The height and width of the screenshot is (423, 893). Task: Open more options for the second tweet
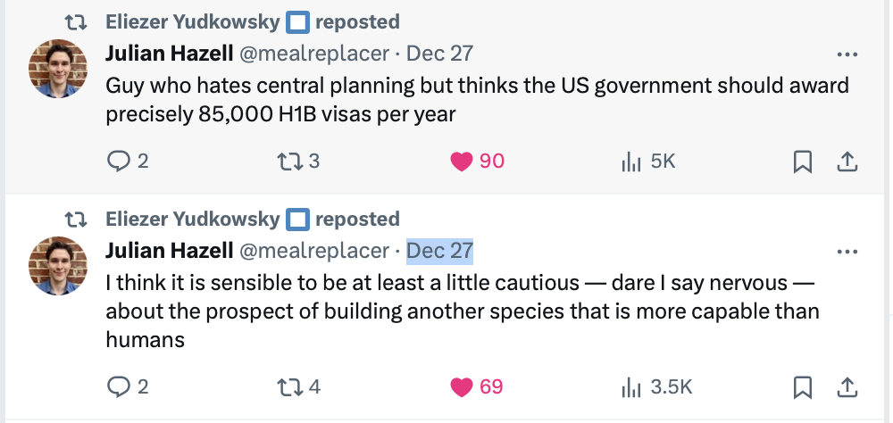click(847, 252)
